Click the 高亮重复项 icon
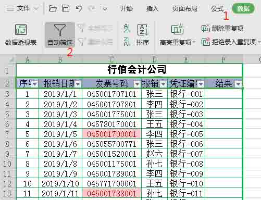The width and height of the screenshot is (261, 200). [x=177, y=29]
